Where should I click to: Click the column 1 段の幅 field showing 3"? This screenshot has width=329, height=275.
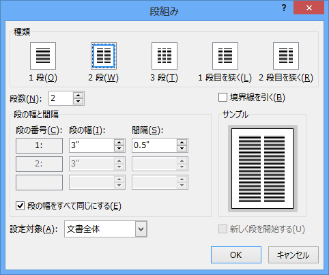click(91, 145)
